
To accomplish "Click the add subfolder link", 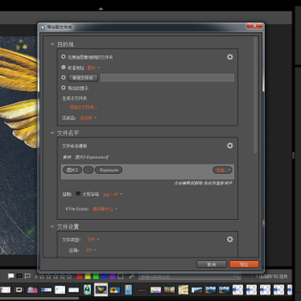I will tap(84, 107).
